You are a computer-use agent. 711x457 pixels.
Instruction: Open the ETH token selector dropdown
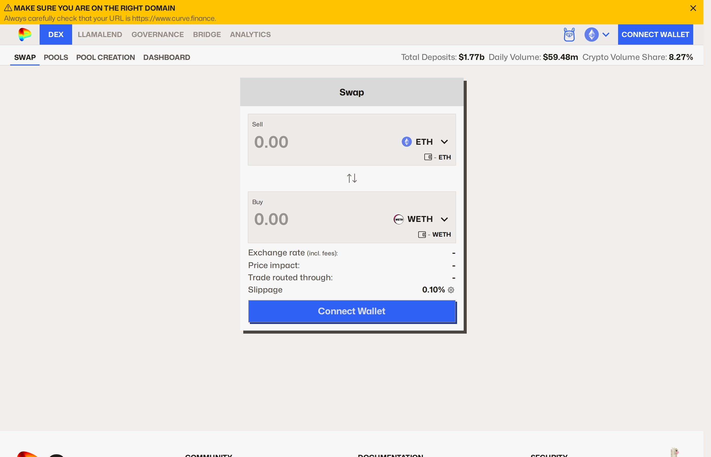pos(445,142)
